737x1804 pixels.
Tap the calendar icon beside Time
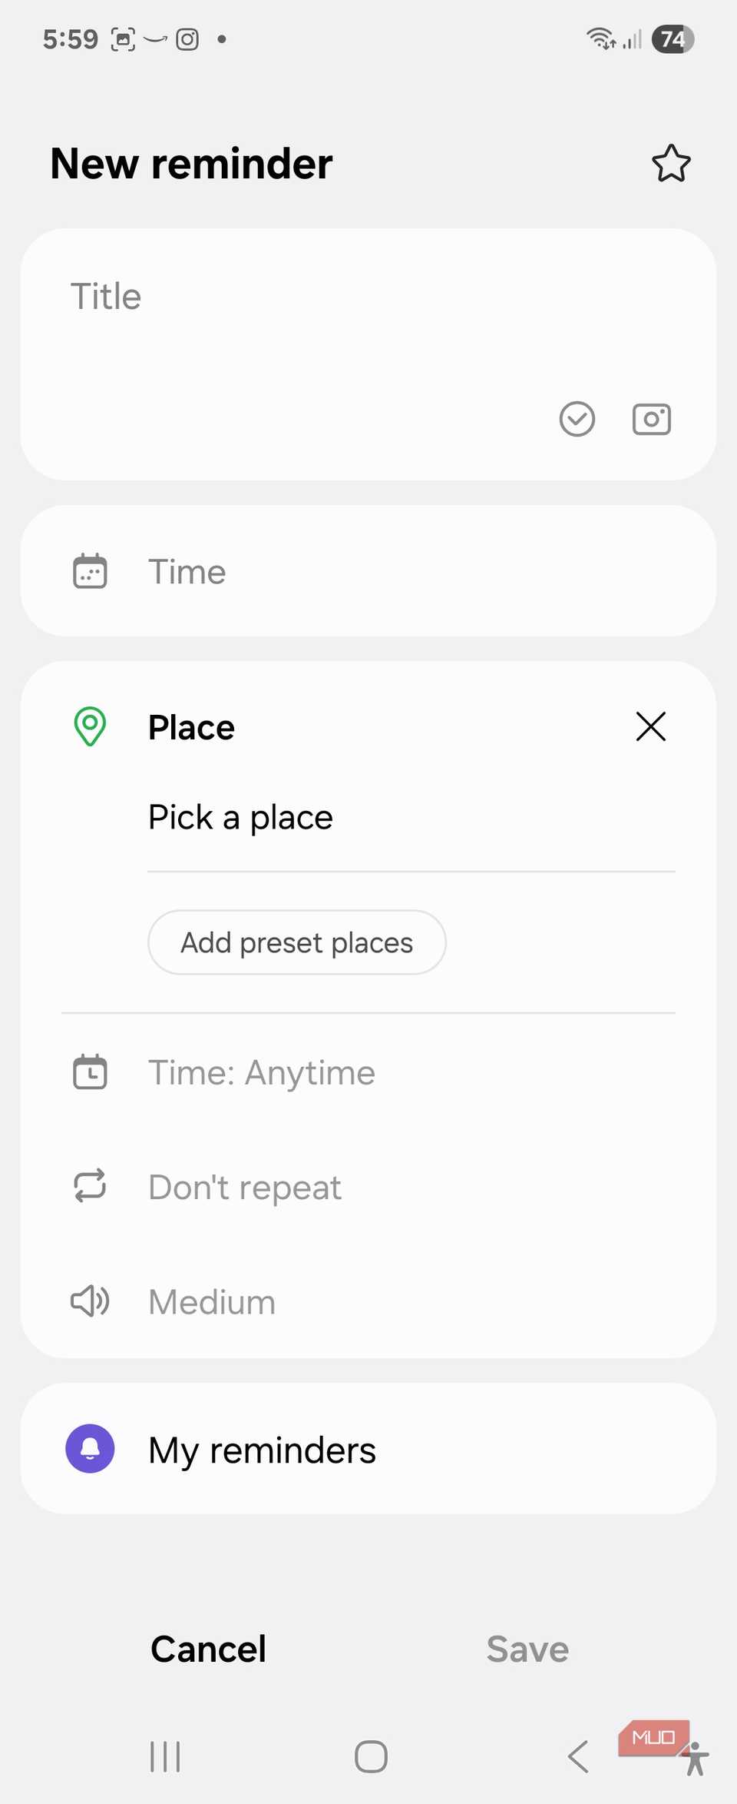90,571
